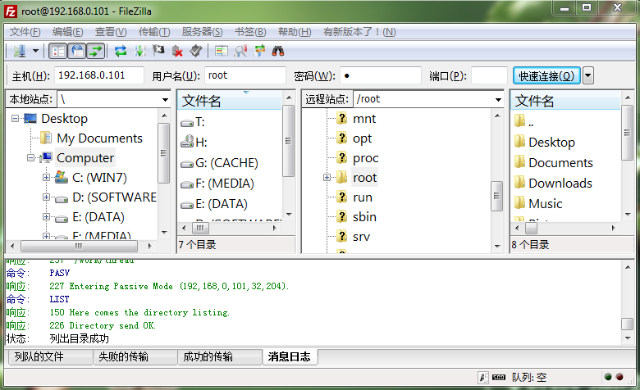Toggle the transfer queue display
This screenshot has height=390, width=640.
click(97, 51)
